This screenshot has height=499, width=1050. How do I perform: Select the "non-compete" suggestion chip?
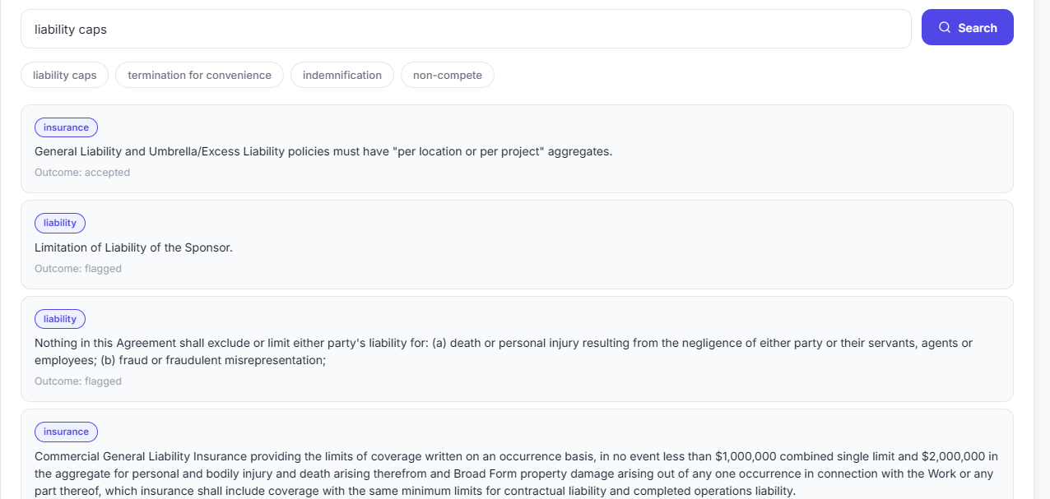point(448,75)
